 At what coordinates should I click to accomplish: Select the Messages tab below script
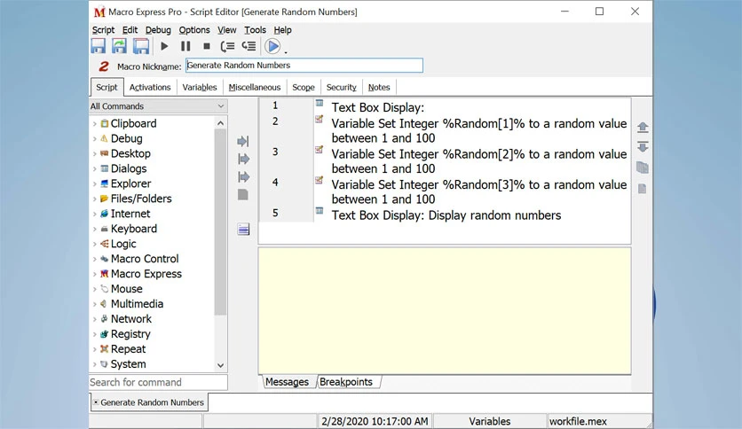[287, 382]
